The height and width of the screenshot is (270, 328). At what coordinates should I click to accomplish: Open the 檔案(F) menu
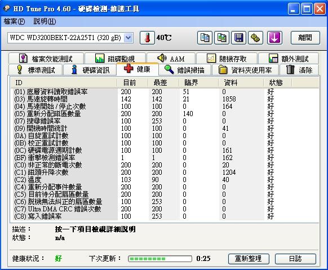[x=14, y=21]
